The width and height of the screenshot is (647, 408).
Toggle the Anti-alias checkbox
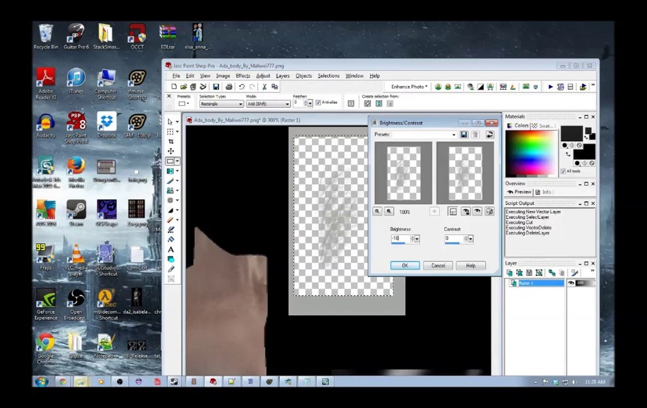coord(318,103)
